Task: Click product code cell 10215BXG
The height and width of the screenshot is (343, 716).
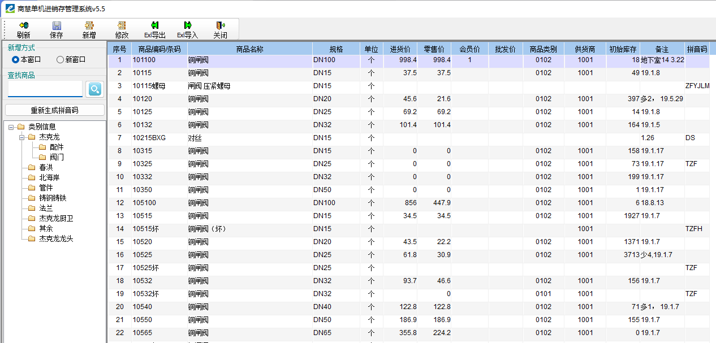Action: 159,138
